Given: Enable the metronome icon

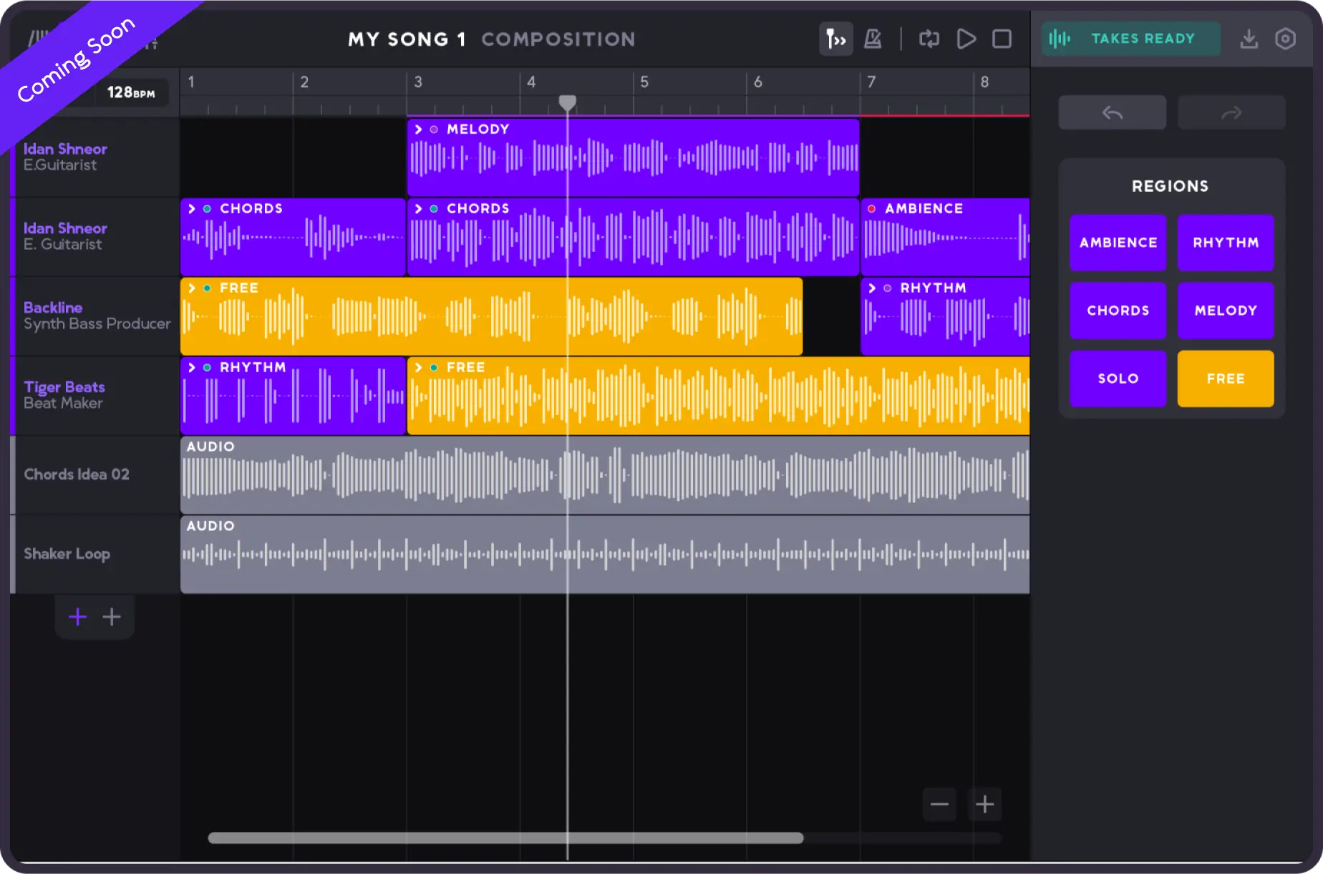Looking at the screenshot, I should point(872,39).
